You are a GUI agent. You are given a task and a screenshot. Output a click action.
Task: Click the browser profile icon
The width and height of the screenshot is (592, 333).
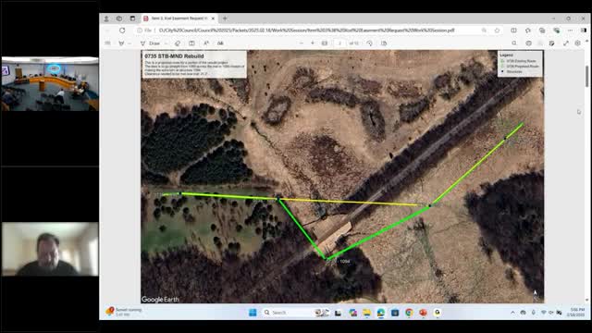click(107, 18)
